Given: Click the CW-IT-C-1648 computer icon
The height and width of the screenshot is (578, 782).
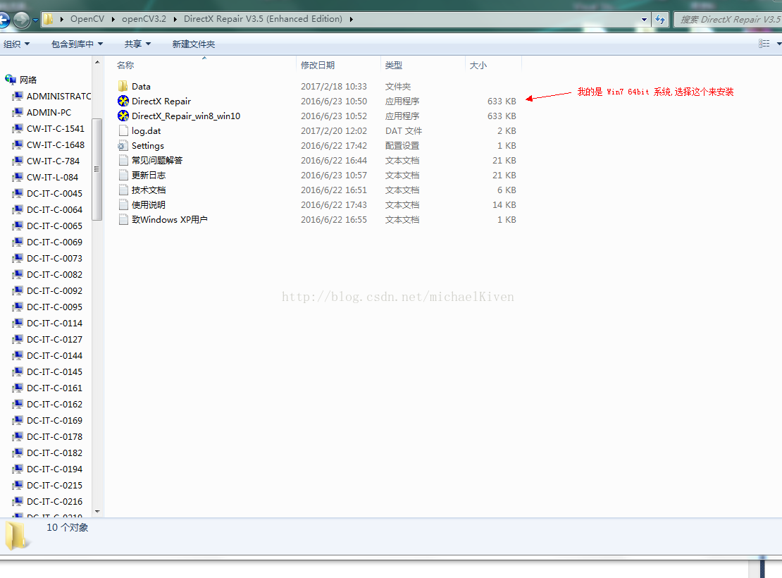Looking at the screenshot, I should pyautogui.click(x=18, y=144).
